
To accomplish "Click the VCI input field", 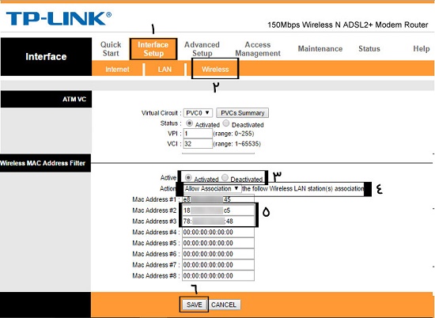I will tap(198, 144).
